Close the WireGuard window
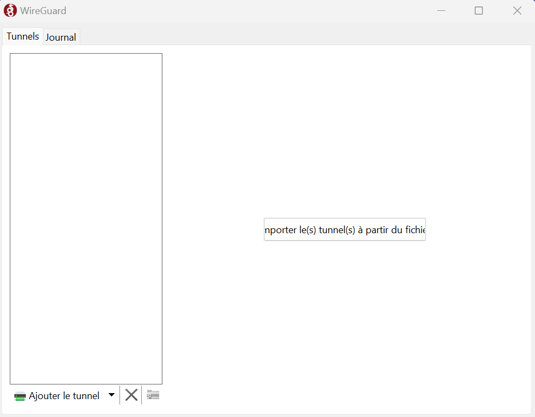The width and height of the screenshot is (535, 417). (x=517, y=11)
